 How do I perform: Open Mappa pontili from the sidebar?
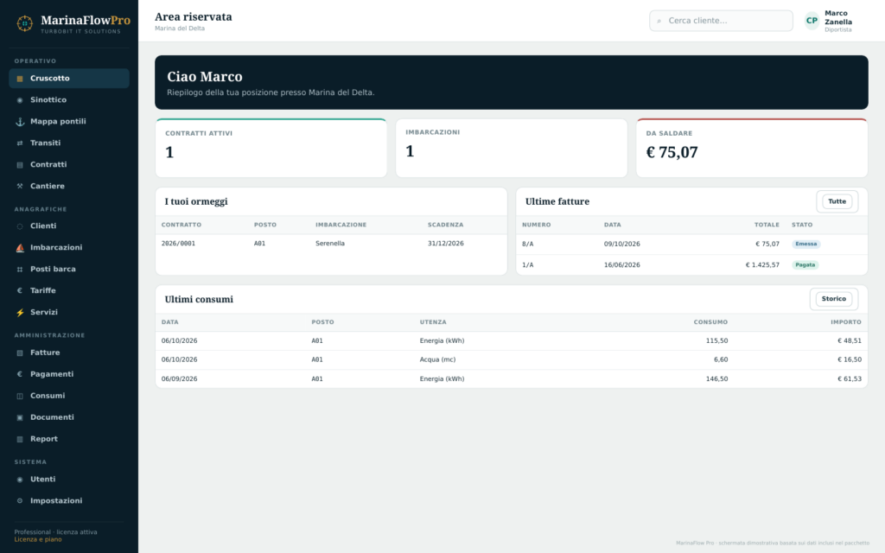69,121
